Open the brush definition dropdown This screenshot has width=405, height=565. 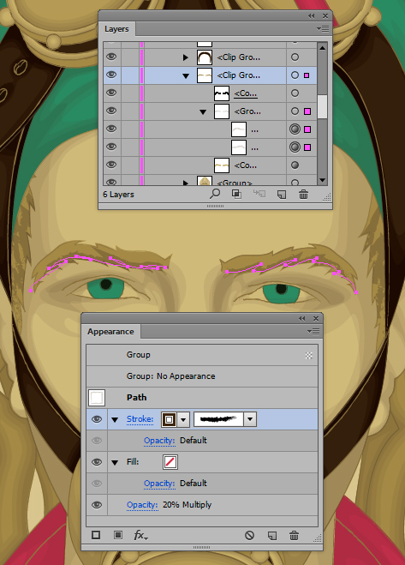point(250,419)
